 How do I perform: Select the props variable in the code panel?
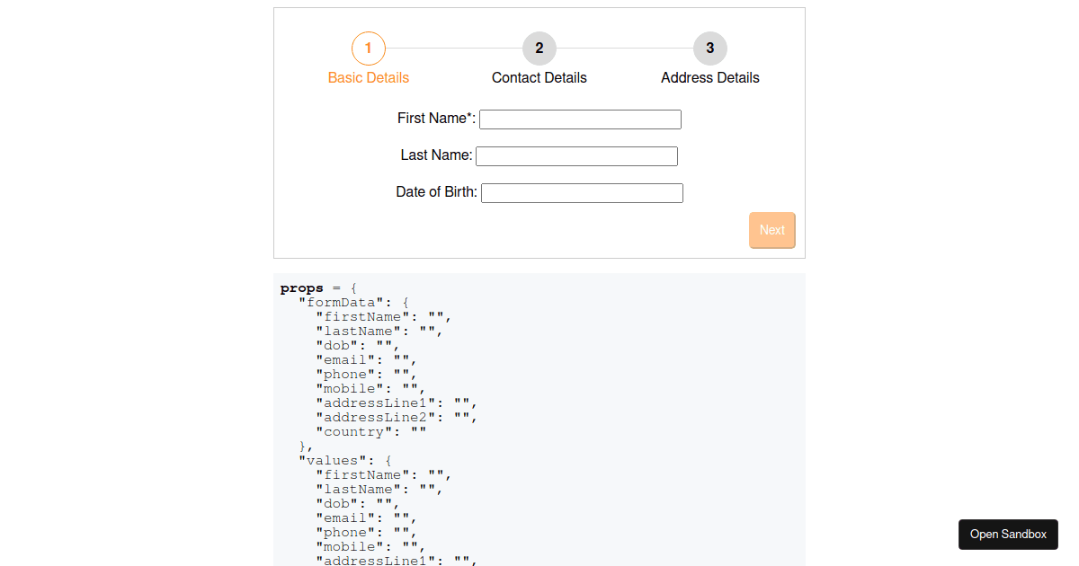click(x=301, y=287)
